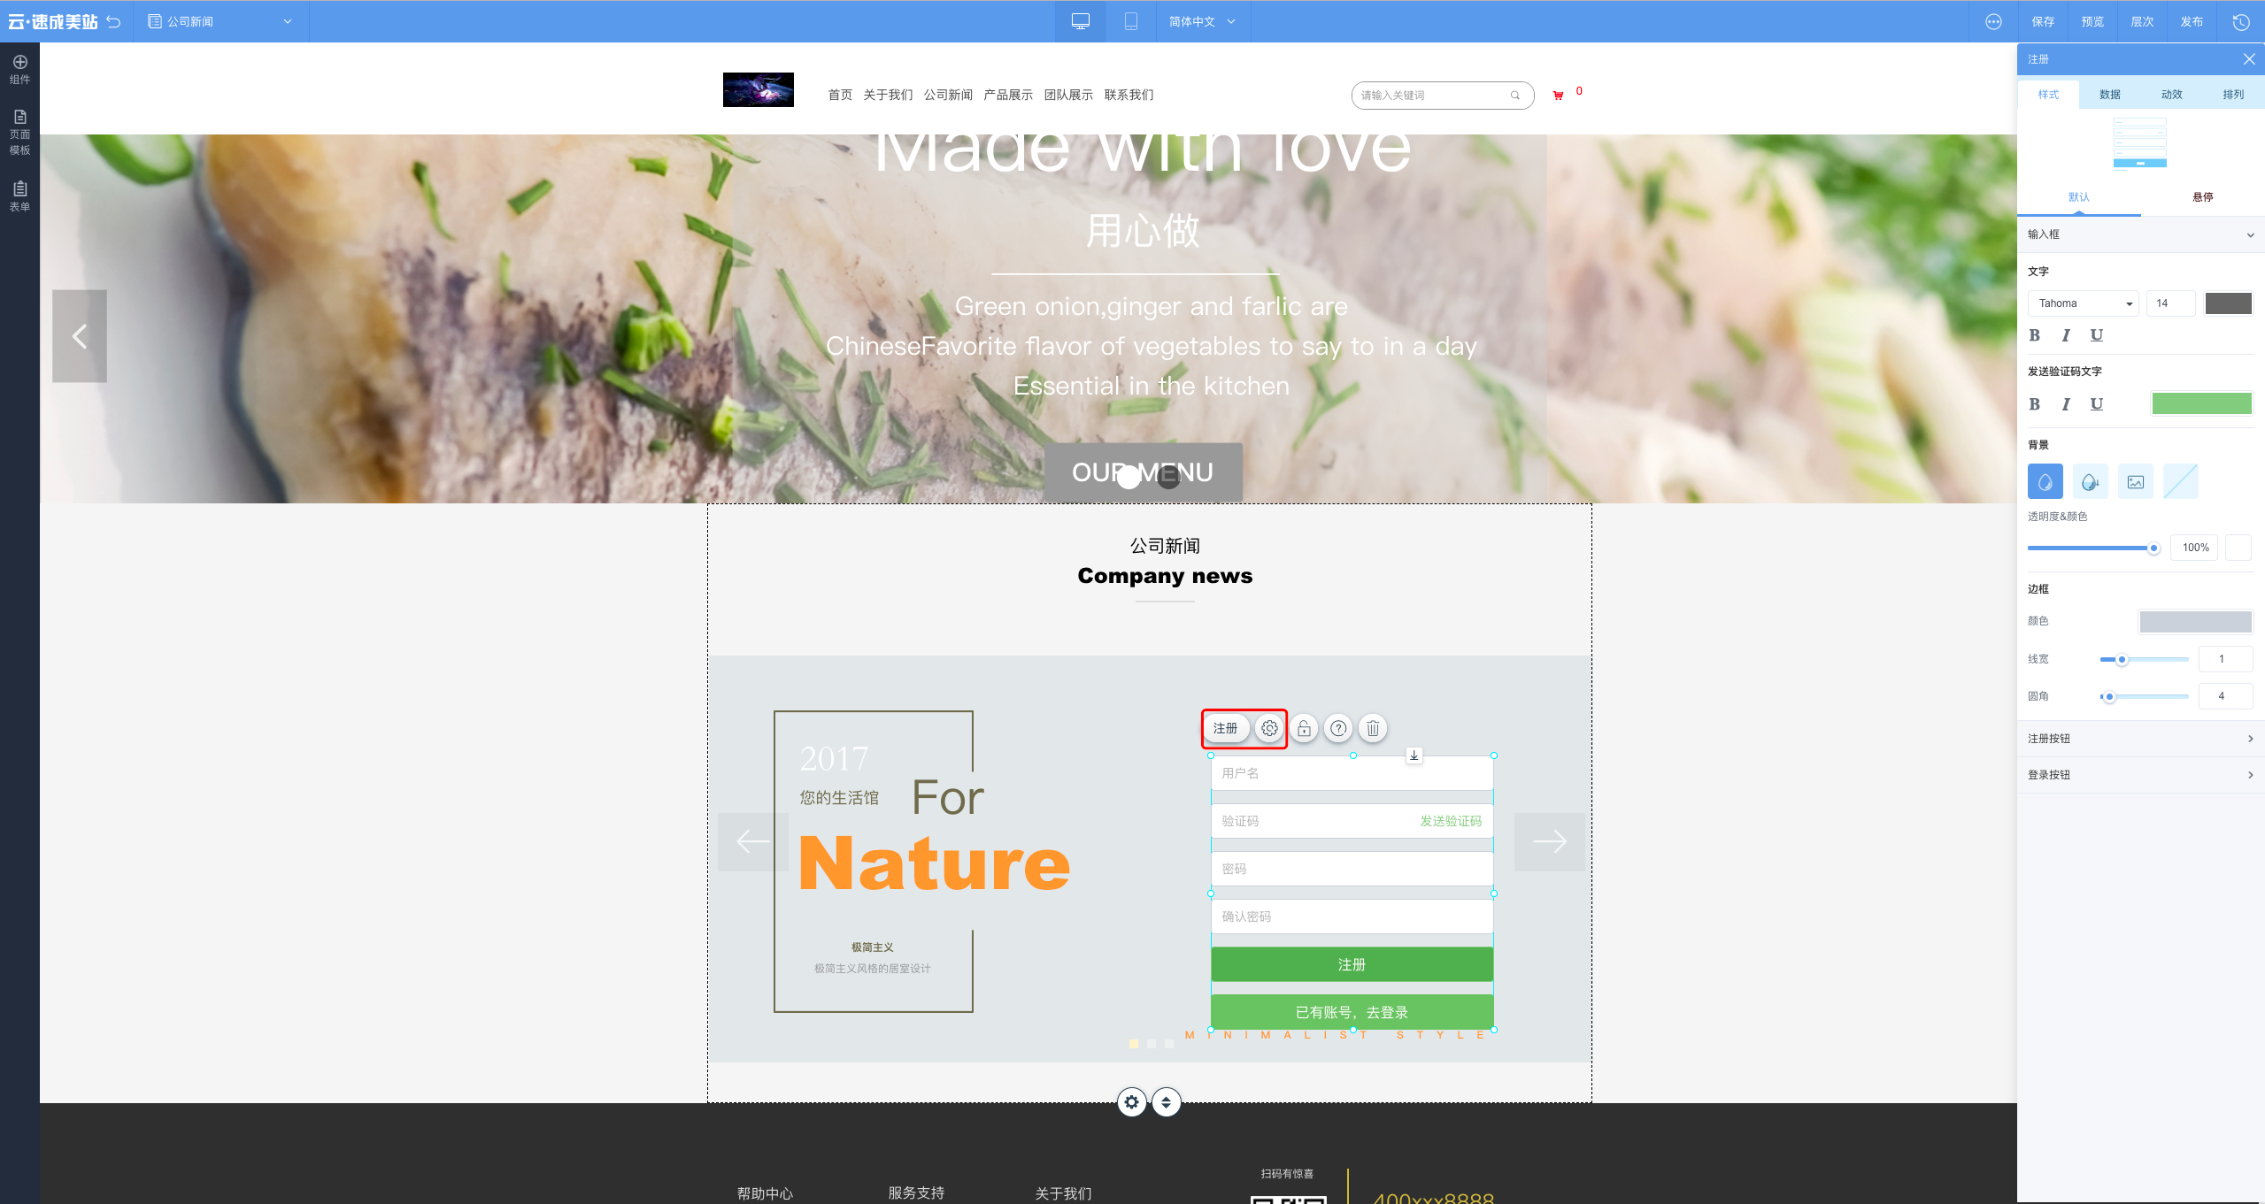Open the Tahoma font dropdown

2083,303
